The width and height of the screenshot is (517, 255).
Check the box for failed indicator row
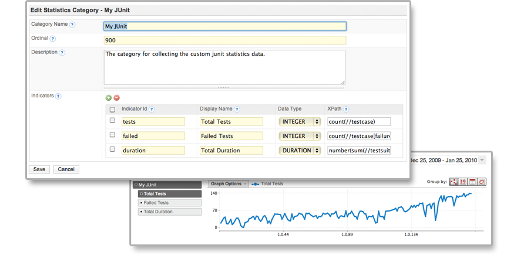pos(112,135)
